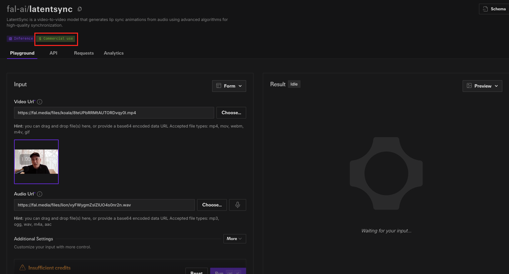Click the Insufficient credits warning icon

(x=23, y=268)
